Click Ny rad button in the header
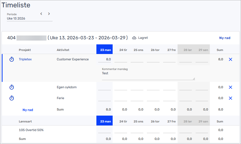The width and height of the screenshot is (241, 144). click(225, 38)
